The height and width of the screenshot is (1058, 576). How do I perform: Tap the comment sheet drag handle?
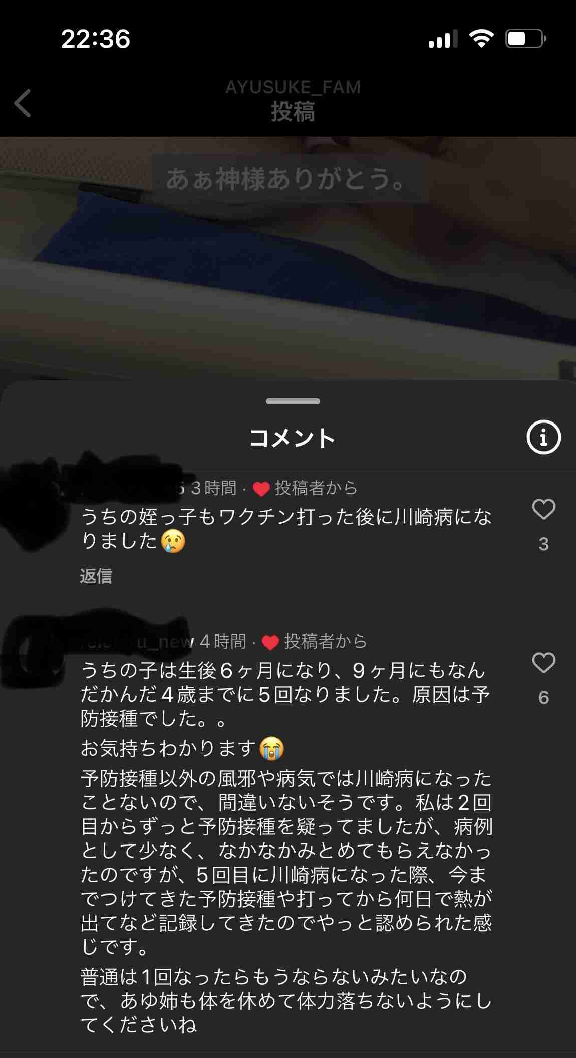(293, 401)
